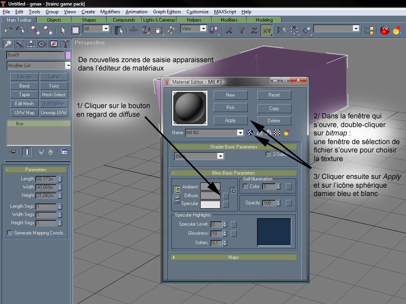Image resolution: width=406 pixels, height=304 pixels.
Task: Select the Rotate tool in the toolbar
Action: tap(146, 30)
